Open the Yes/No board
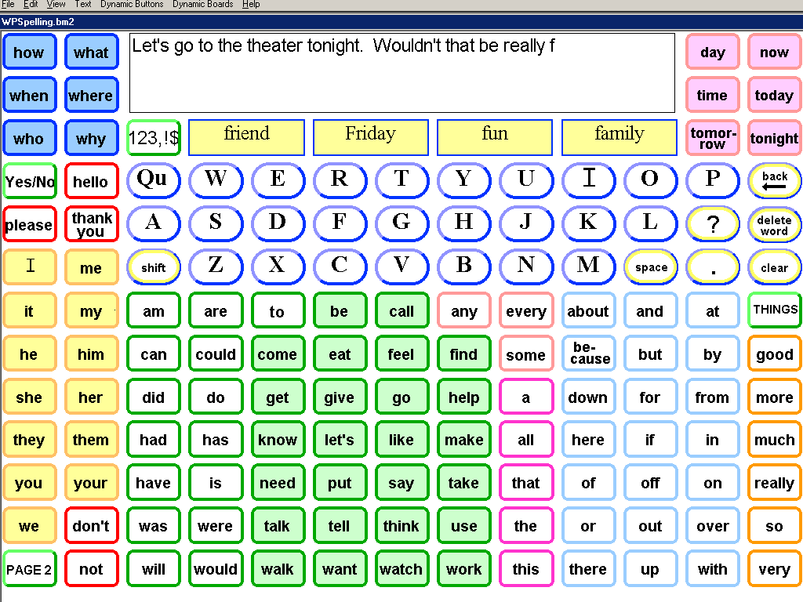The height and width of the screenshot is (602, 803). click(x=29, y=181)
